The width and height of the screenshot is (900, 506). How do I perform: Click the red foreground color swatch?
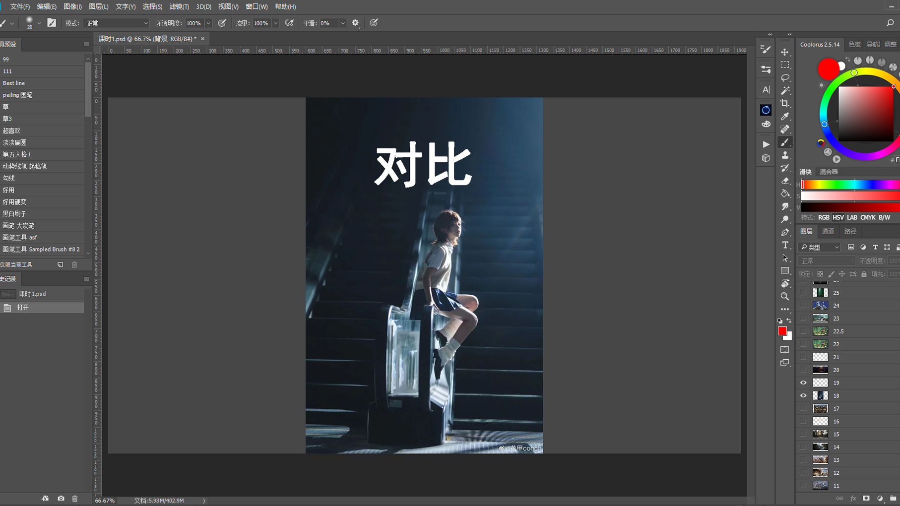click(782, 331)
